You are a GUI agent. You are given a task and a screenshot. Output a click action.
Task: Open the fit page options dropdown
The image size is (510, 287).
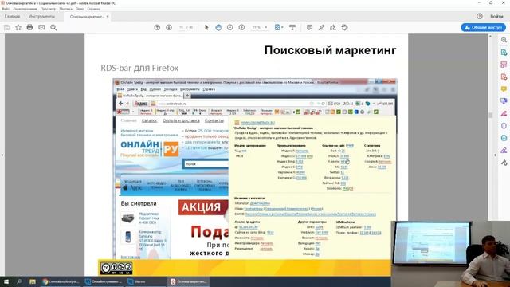(x=279, y=27)
